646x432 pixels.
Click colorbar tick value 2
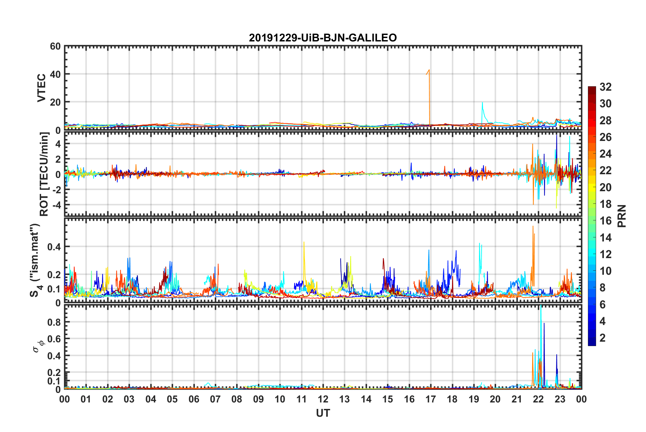(x=602, y=338)
